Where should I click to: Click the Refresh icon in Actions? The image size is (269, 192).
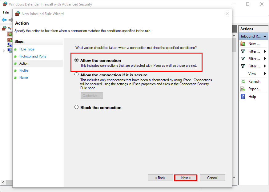[x=243, y=82]
